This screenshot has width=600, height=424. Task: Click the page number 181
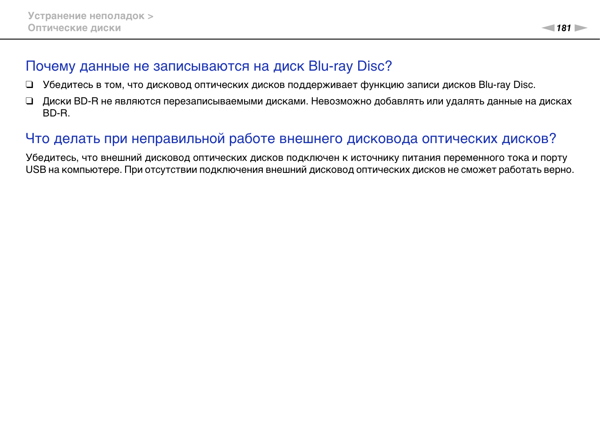pos(564,28)
